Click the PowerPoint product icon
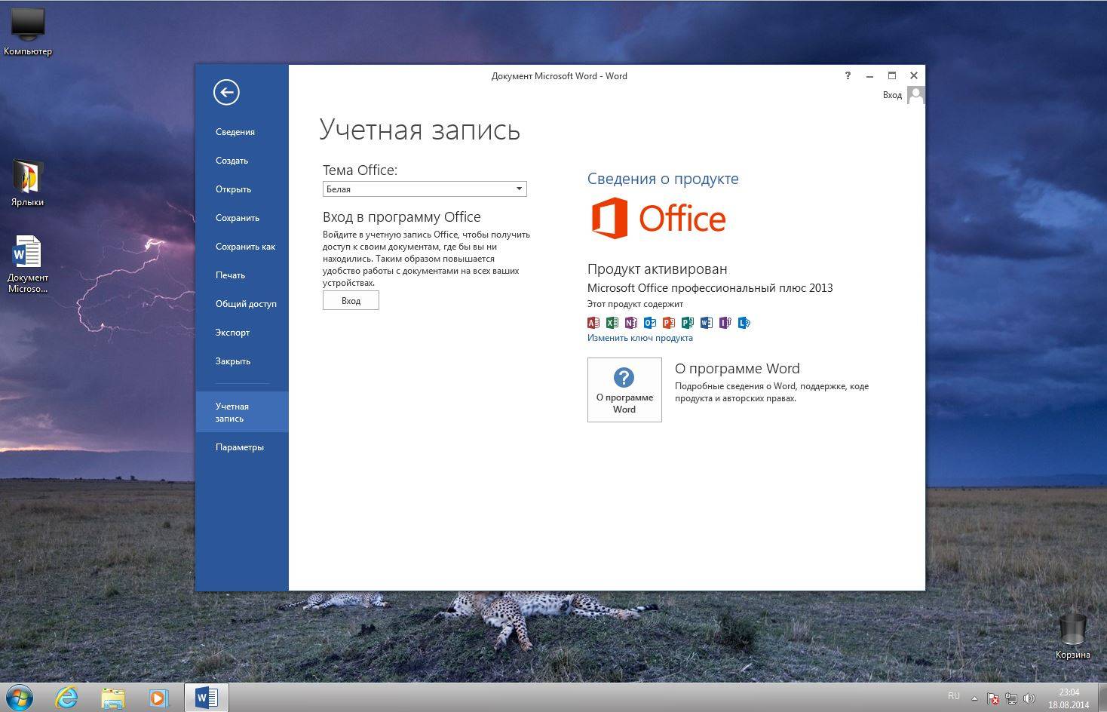Screen dimensions: 1107x712 coord(669,323)
